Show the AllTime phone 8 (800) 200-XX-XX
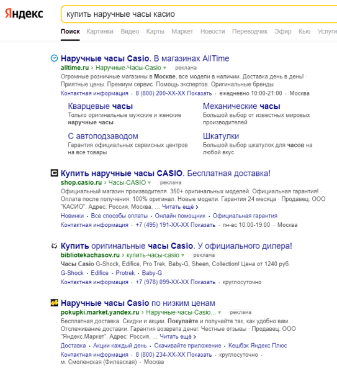Viewport: 337px width, 373px height. [174, 93]
